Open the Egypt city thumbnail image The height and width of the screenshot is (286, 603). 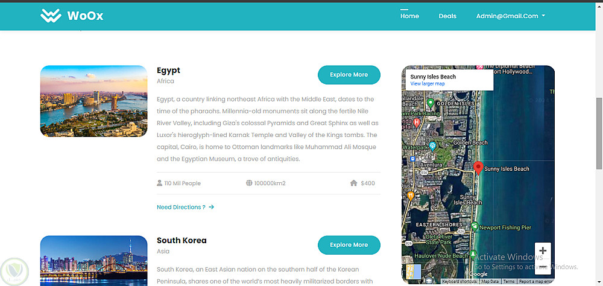tap(94, 101)
